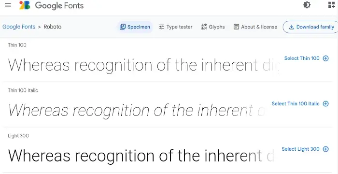The width and height of the screenshot is (338, 174).
Task: Go to Google Fonts breadcrumb link
Action: [x=19, y=27]
